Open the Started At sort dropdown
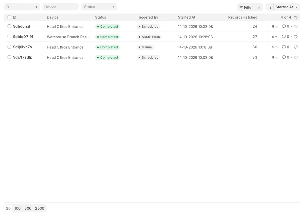The width and height of the screenshot is (304, 214). pyautogui.click(x=287, y=7)
